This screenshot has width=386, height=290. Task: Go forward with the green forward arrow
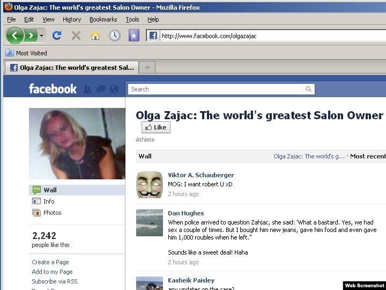[x=31, y=36]
